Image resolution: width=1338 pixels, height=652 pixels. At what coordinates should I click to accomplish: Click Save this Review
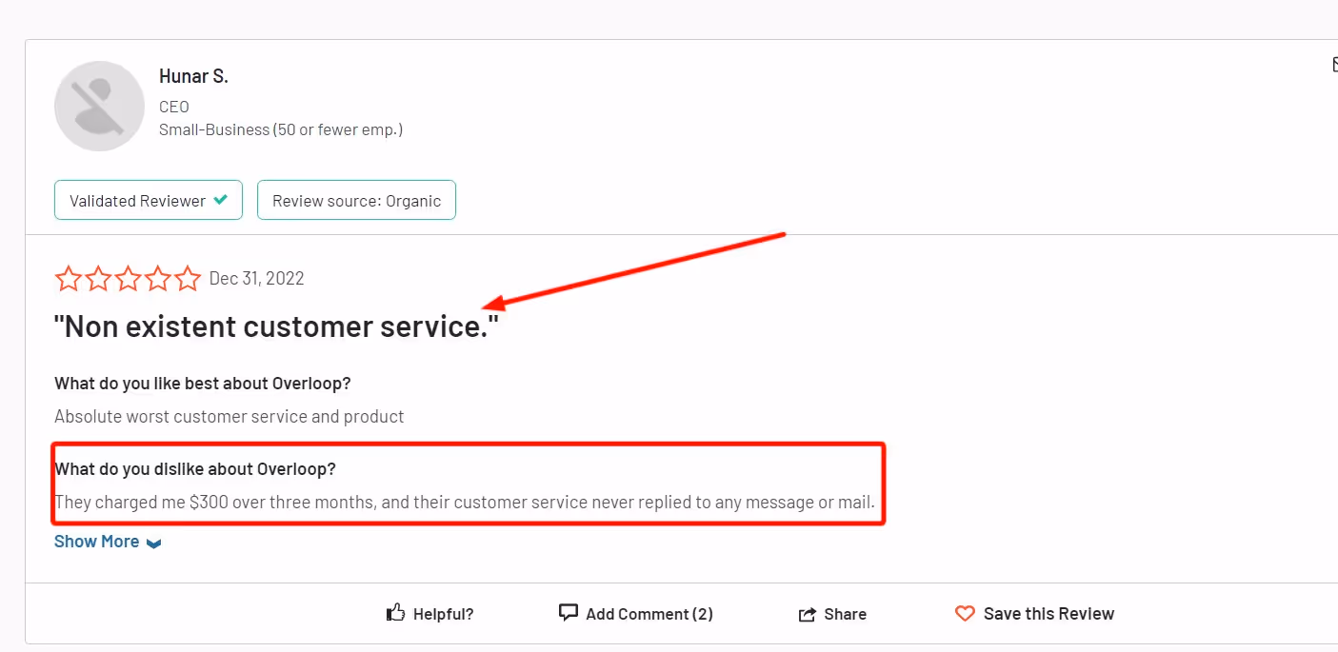point(1048,613)
